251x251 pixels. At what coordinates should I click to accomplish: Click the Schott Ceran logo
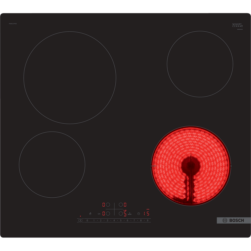(237, 25)
